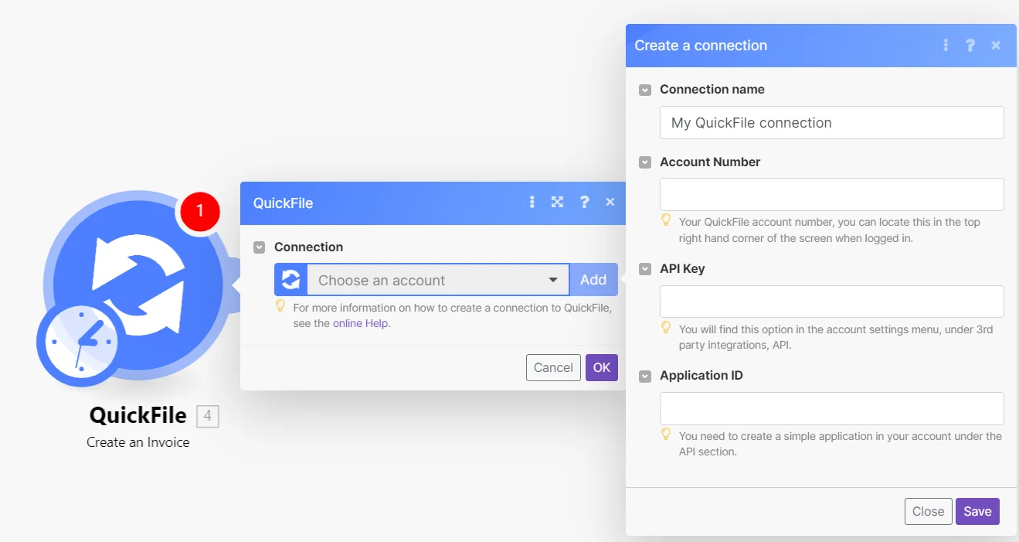Focus the API Key input field
This screenshot has width=1019, height=542.
(831, 301)
